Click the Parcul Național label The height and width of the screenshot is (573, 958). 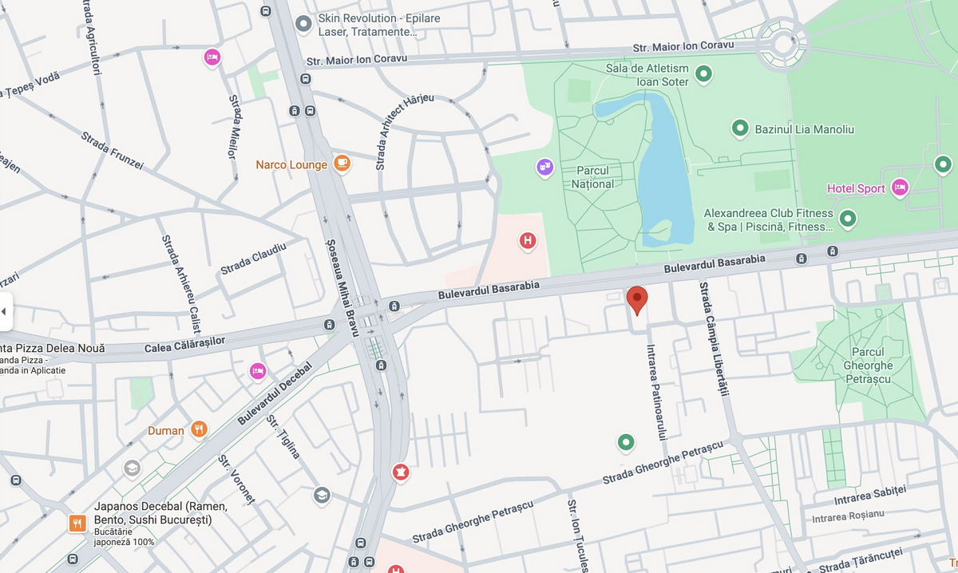(x=592, y=177)
